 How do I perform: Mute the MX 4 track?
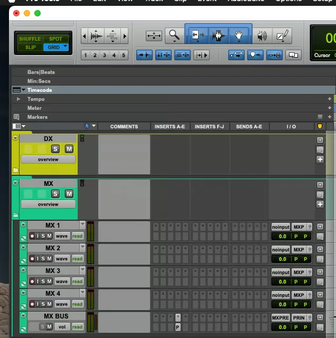(x=49, y=304)
